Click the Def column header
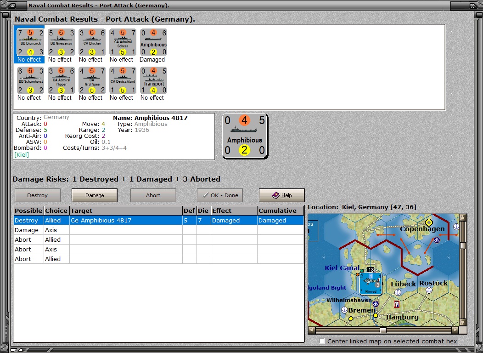Viewport: 483px width, 353px height. click(190, 211)
